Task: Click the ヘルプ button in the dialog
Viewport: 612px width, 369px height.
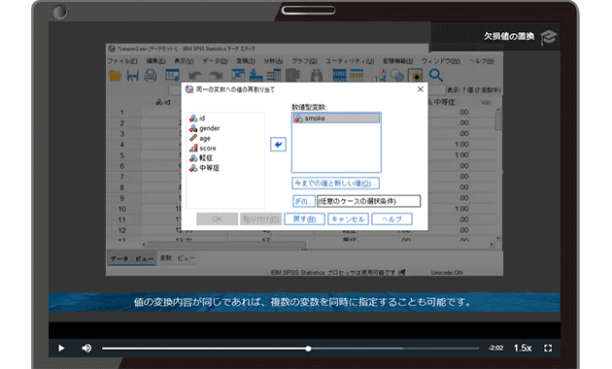Action: [x=391, y=219]
